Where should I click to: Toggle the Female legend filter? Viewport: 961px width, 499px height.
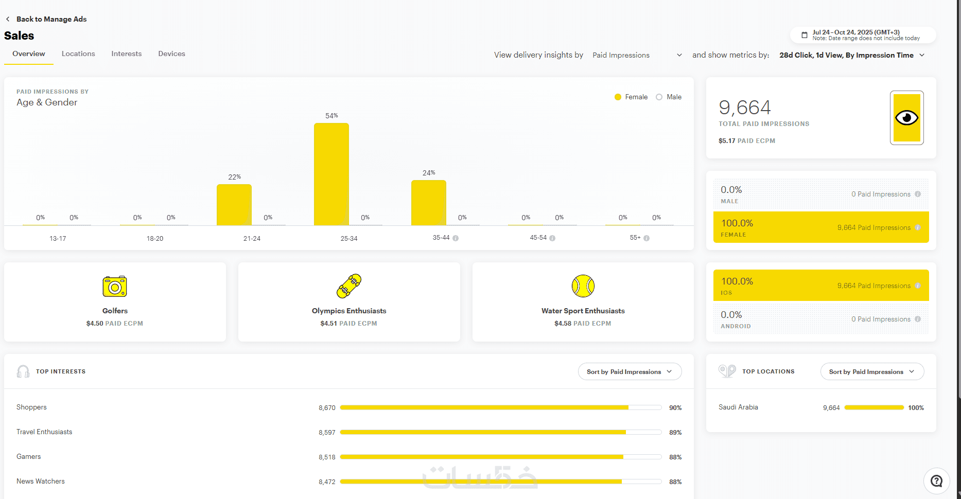(631, 97)
